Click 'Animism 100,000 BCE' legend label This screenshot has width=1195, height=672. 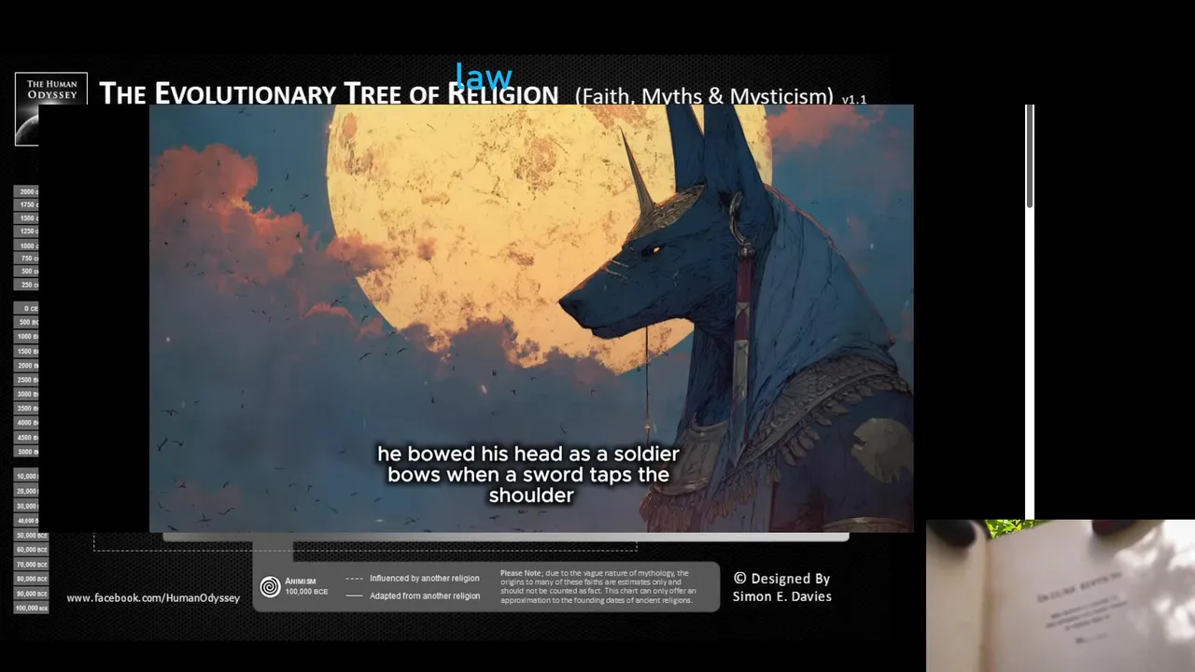pos(306,586)
